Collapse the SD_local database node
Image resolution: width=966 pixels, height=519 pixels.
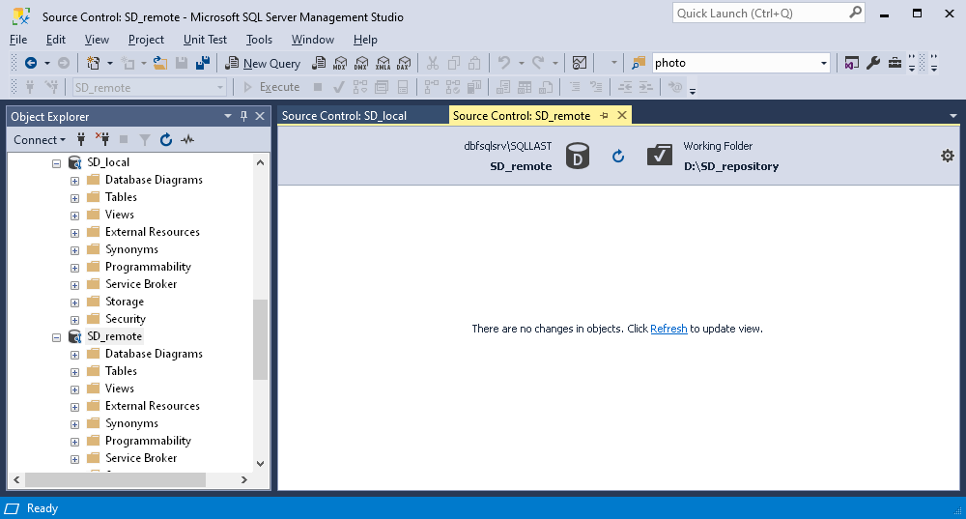pos(57,163)
